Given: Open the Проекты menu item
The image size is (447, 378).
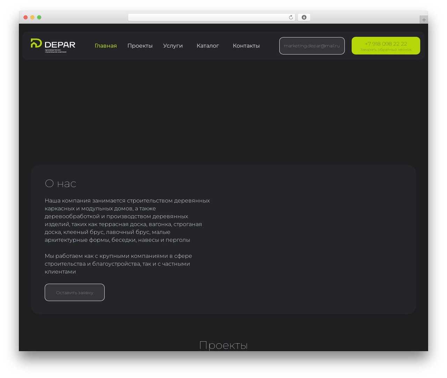Looking at the screenshot, I should pos(140,46).
